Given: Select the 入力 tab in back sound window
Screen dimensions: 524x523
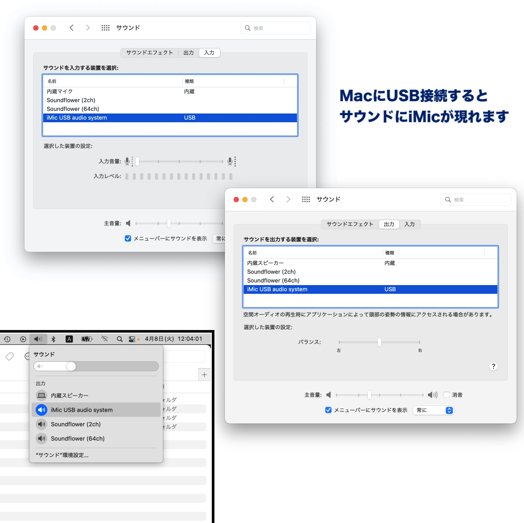Looking at the screenshot, I should point(210,52).
